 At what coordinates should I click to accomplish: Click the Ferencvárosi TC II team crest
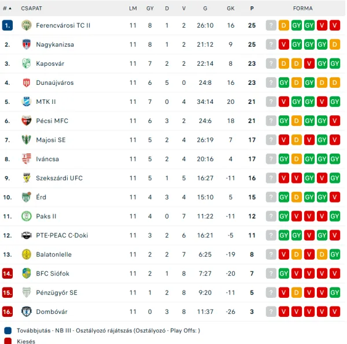26,25
